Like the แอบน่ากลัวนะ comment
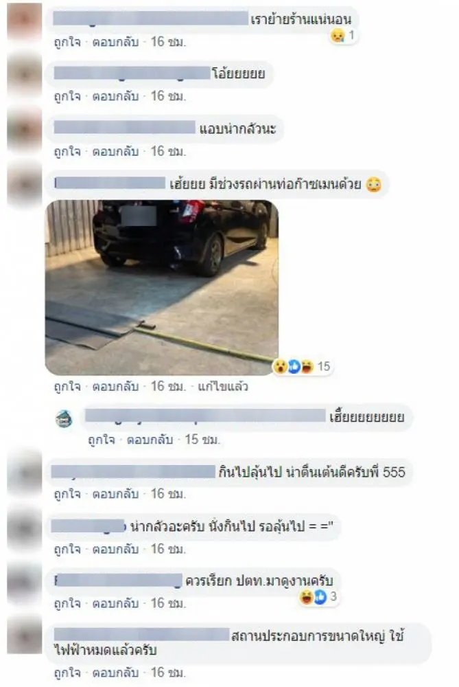Screen dimensions: 459x687 pyautogui.click(x=67, y=151)
